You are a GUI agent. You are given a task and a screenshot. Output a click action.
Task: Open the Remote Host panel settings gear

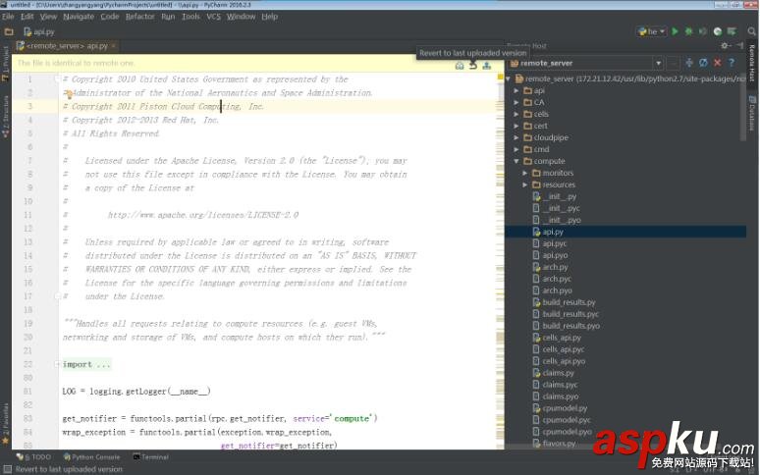[725, 45]
